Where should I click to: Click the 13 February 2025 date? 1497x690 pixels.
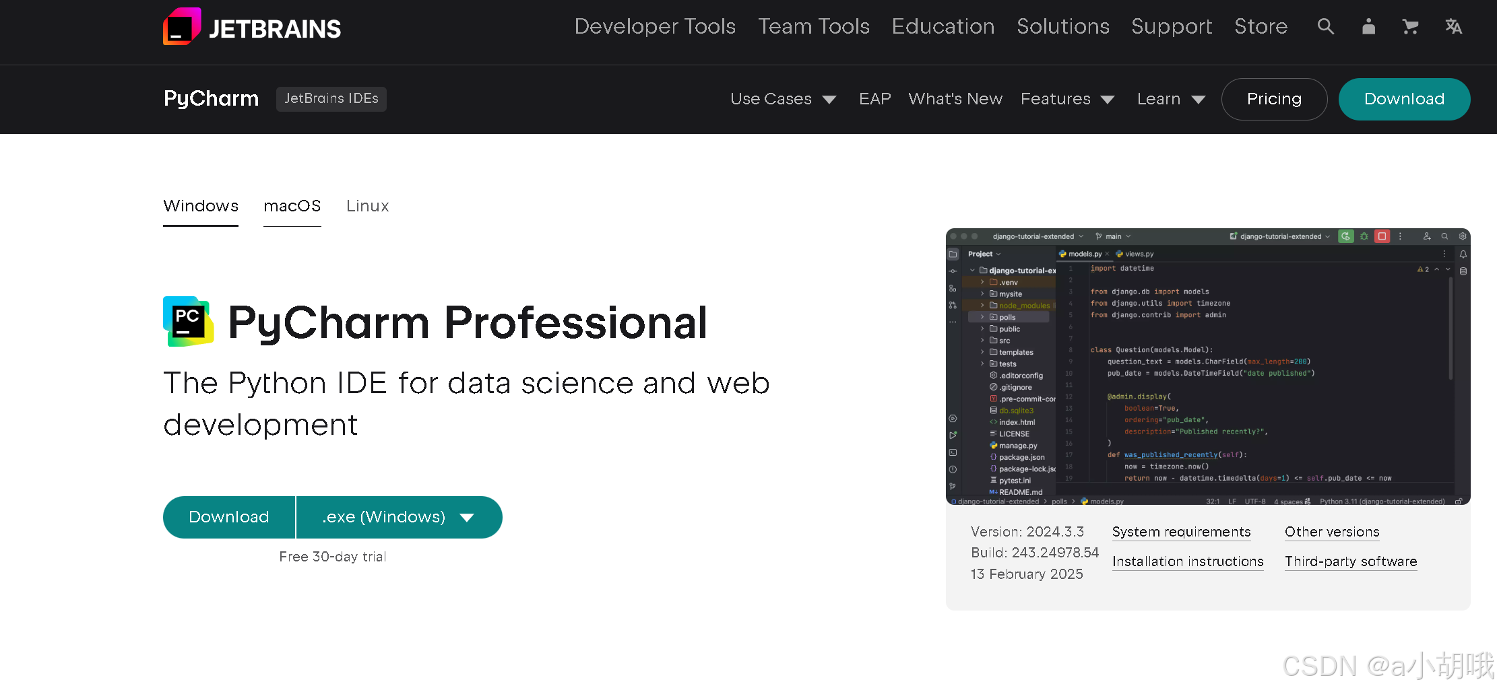pyautogui.click(x=1027, y=574)
